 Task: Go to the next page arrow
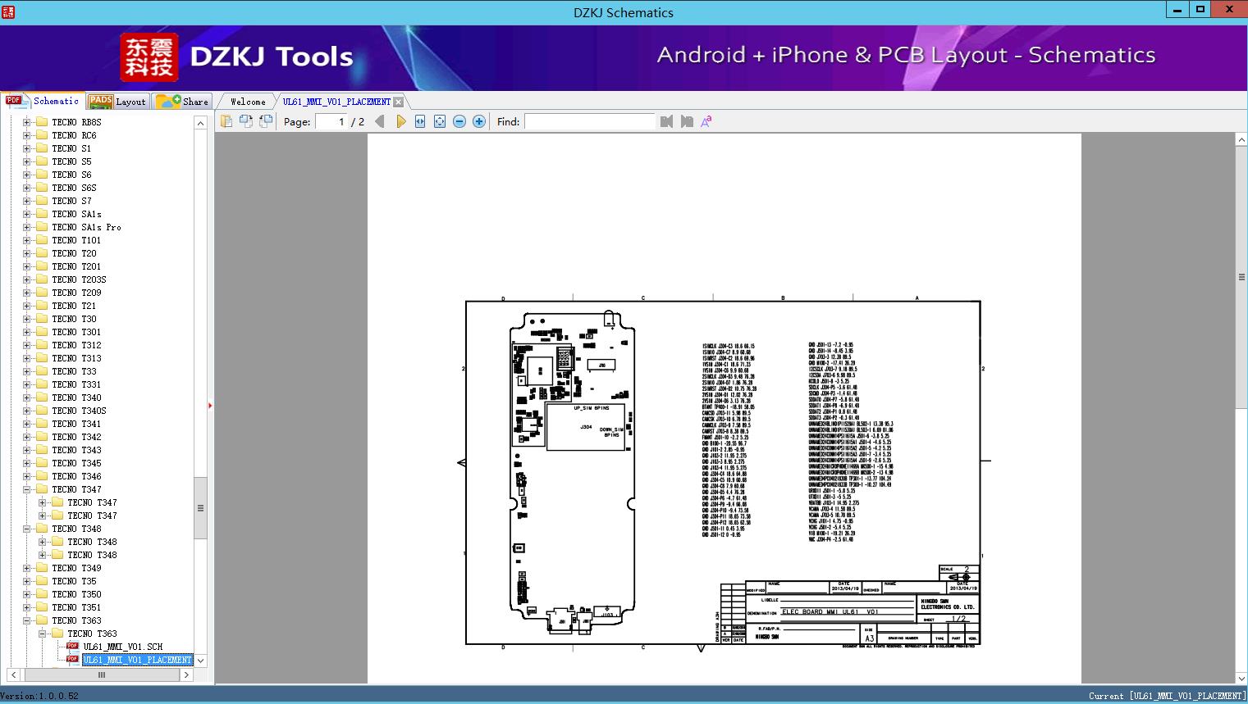(x=401, y=121)
